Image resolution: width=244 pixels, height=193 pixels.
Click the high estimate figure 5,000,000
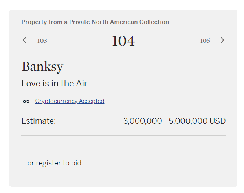(188, 121)
